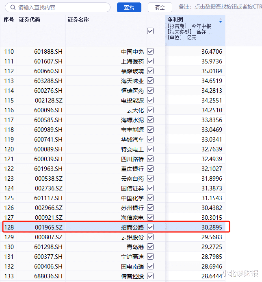Uncheck the checkbox for 青岛港
Viewport: 262px width, 282px height.
tap(150, 247)
